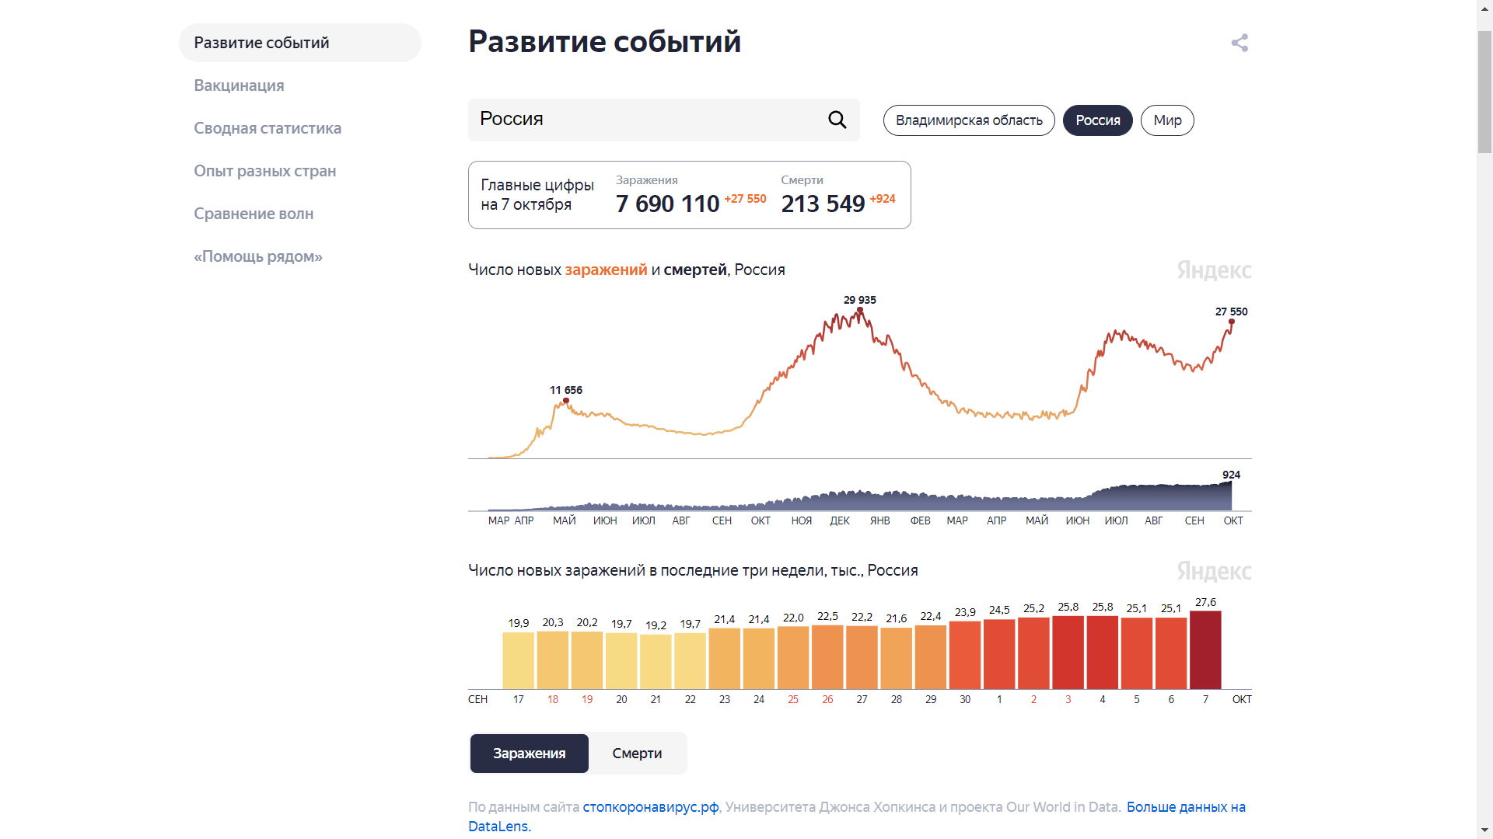This screenshot has height=839, width=1493.
Task: Click the search magnifier icon
Action: click(x=837, y=120)
